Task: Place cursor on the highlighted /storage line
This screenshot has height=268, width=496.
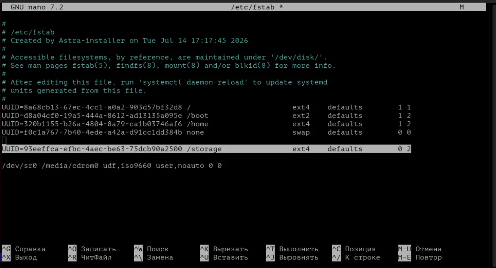Action: (x=206, y=149)
